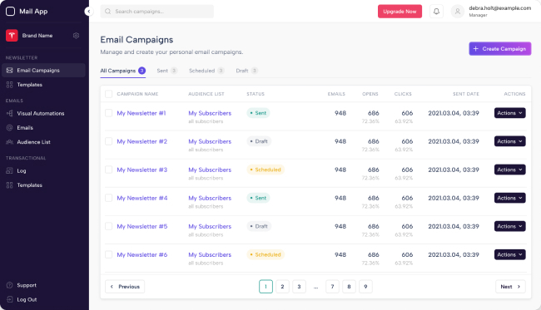Click the Audience List people icon
The height and width of the screenshot is (310, 541).
point(10,142)
